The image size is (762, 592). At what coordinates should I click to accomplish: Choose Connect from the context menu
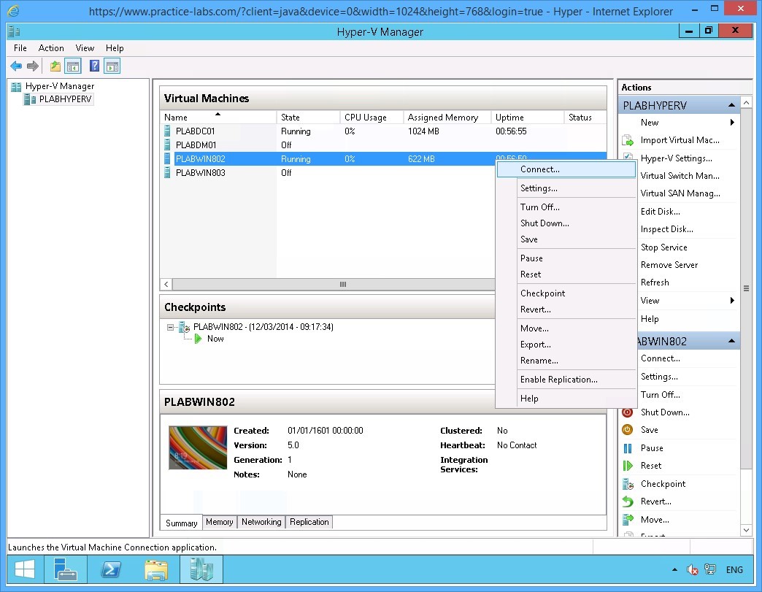[540, 169]
